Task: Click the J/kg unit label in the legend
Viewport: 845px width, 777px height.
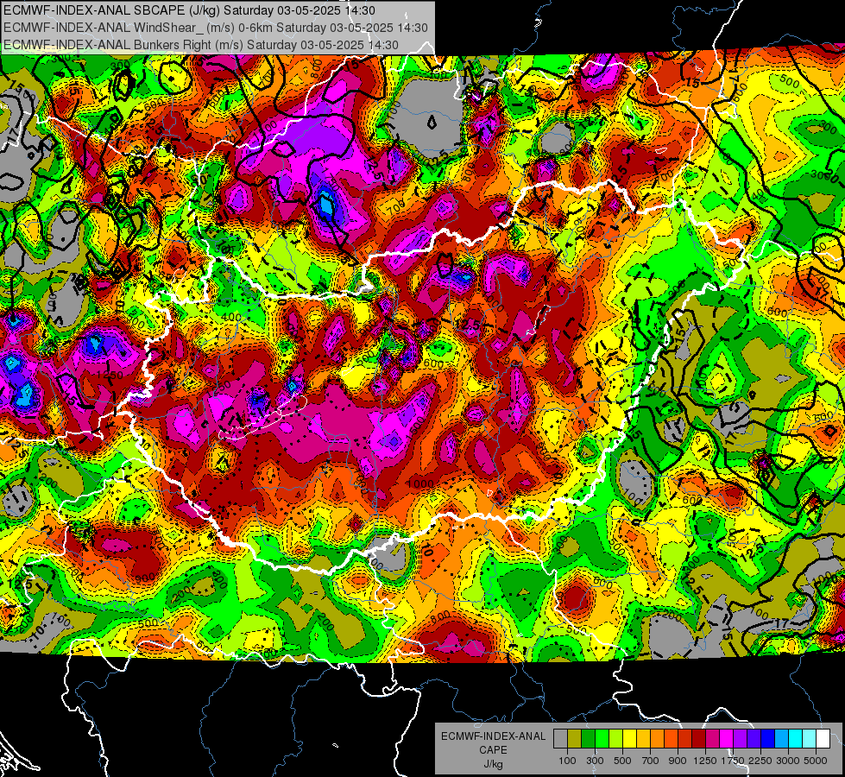Action: (493, 764)
